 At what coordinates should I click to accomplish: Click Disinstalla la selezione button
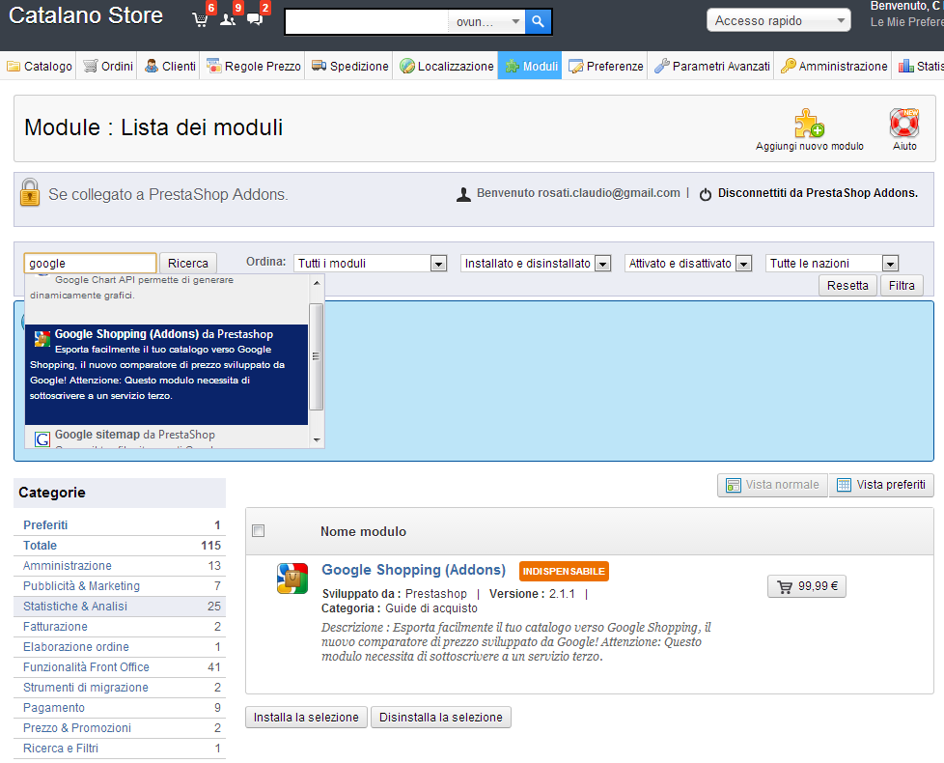pos(441,718)
